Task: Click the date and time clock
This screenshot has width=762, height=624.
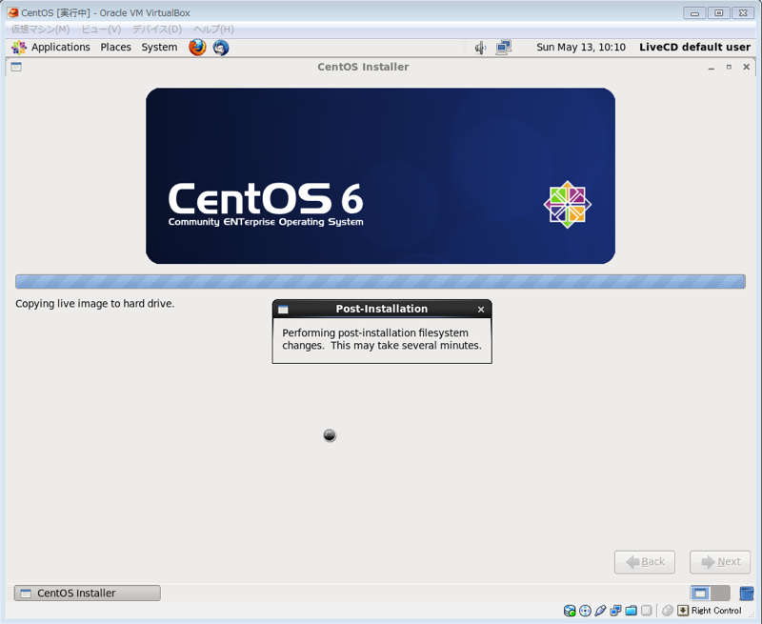Action: click(581, 47)
